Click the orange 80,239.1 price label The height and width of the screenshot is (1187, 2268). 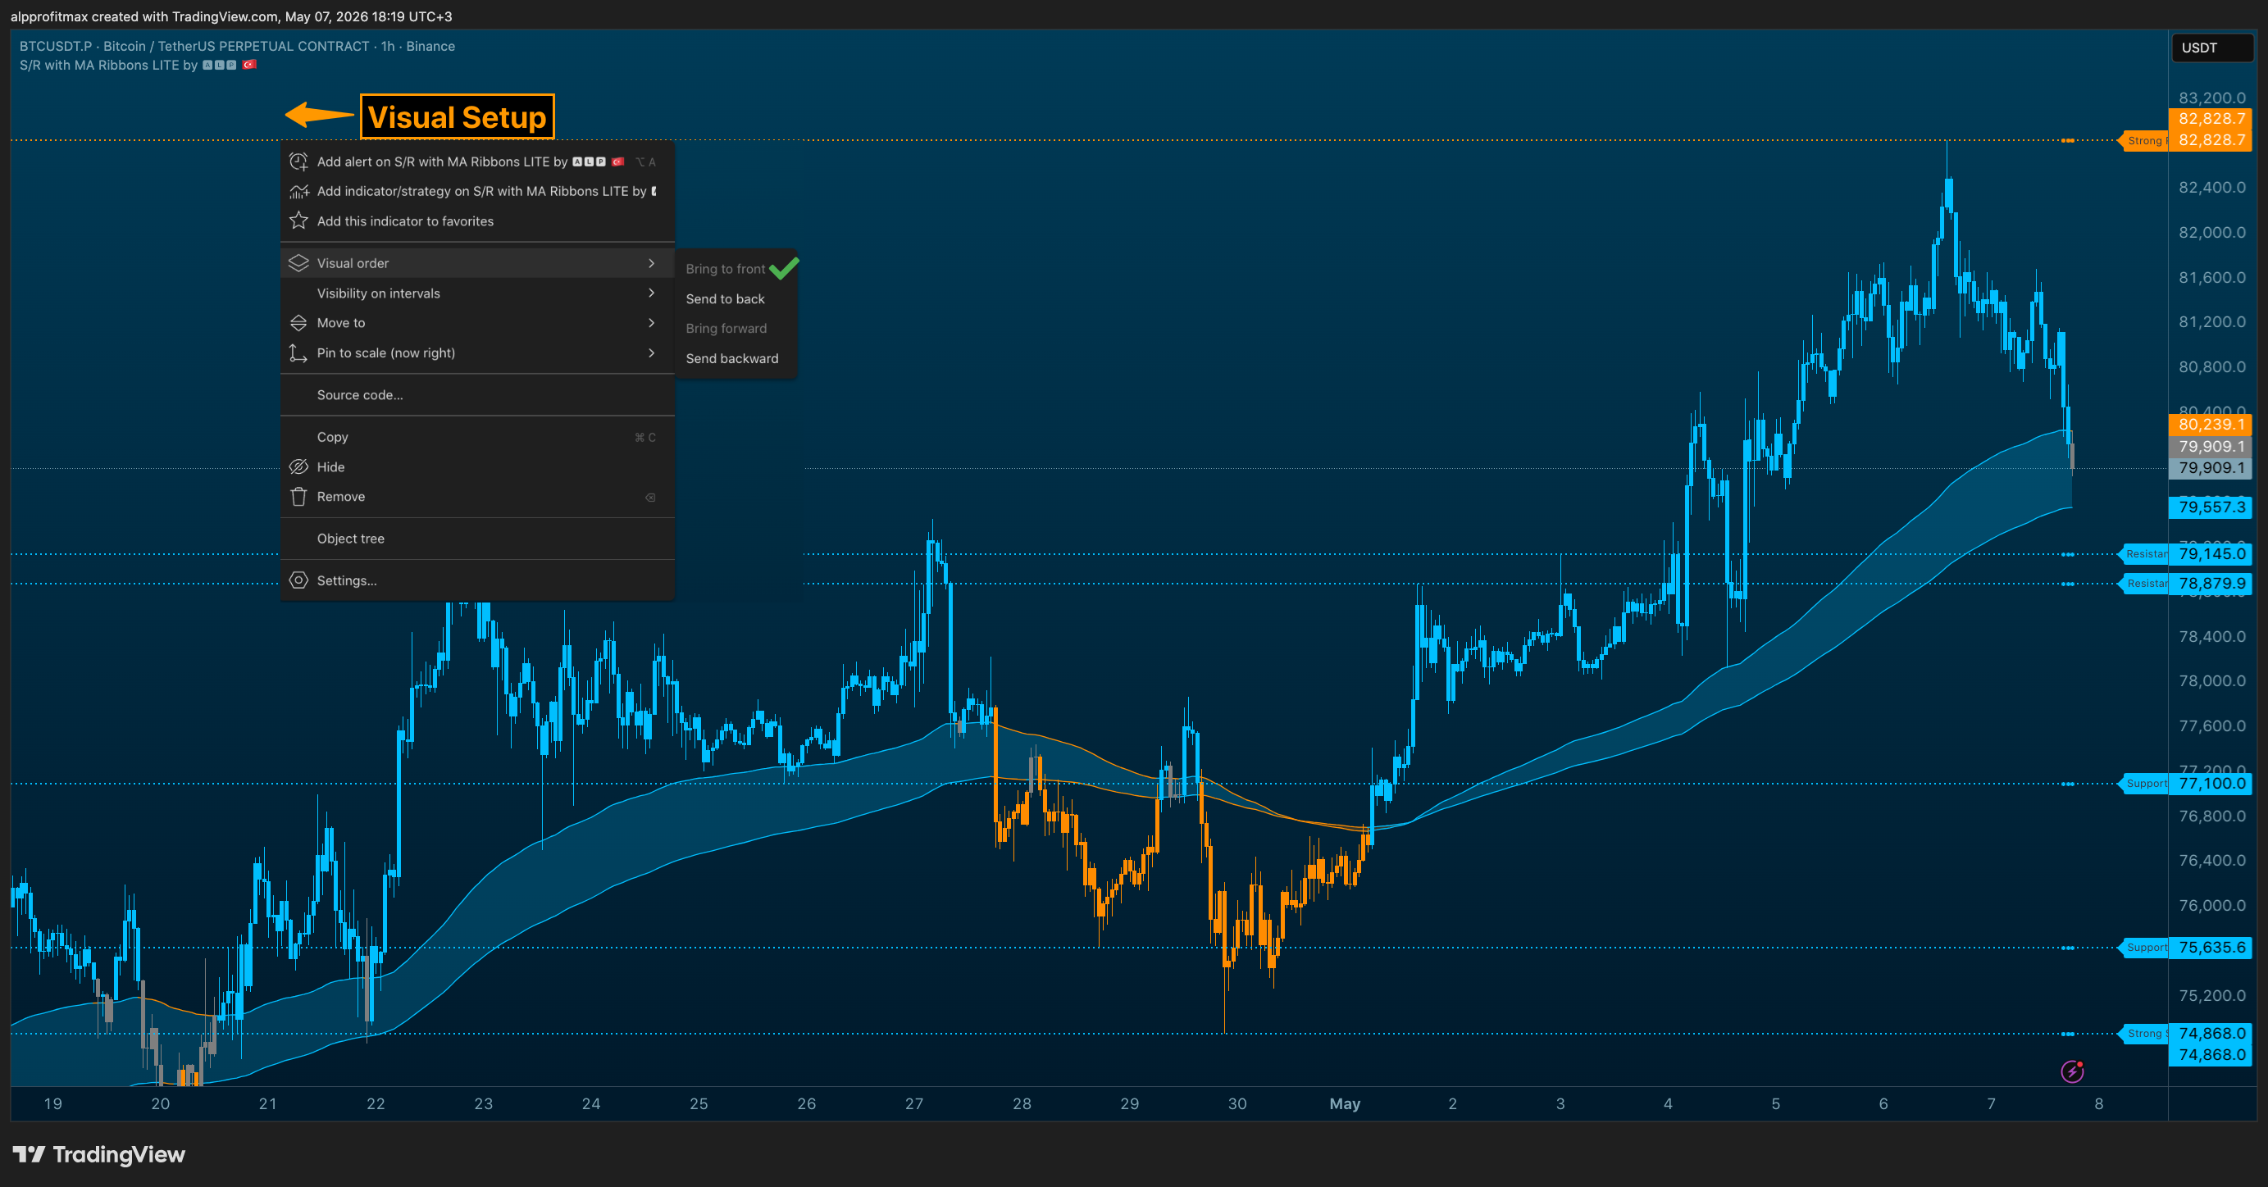pyautogui.click(x=2210, y=424)
